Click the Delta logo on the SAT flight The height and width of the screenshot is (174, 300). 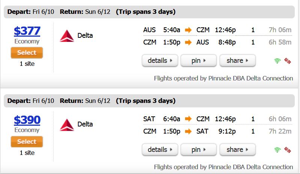coord(67,125)
